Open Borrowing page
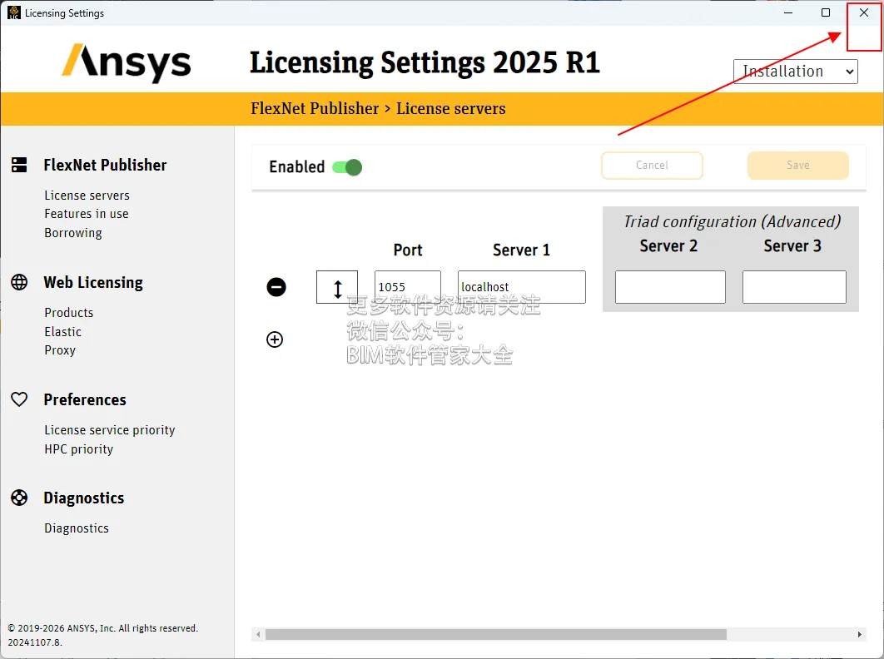 pos(73,233)
